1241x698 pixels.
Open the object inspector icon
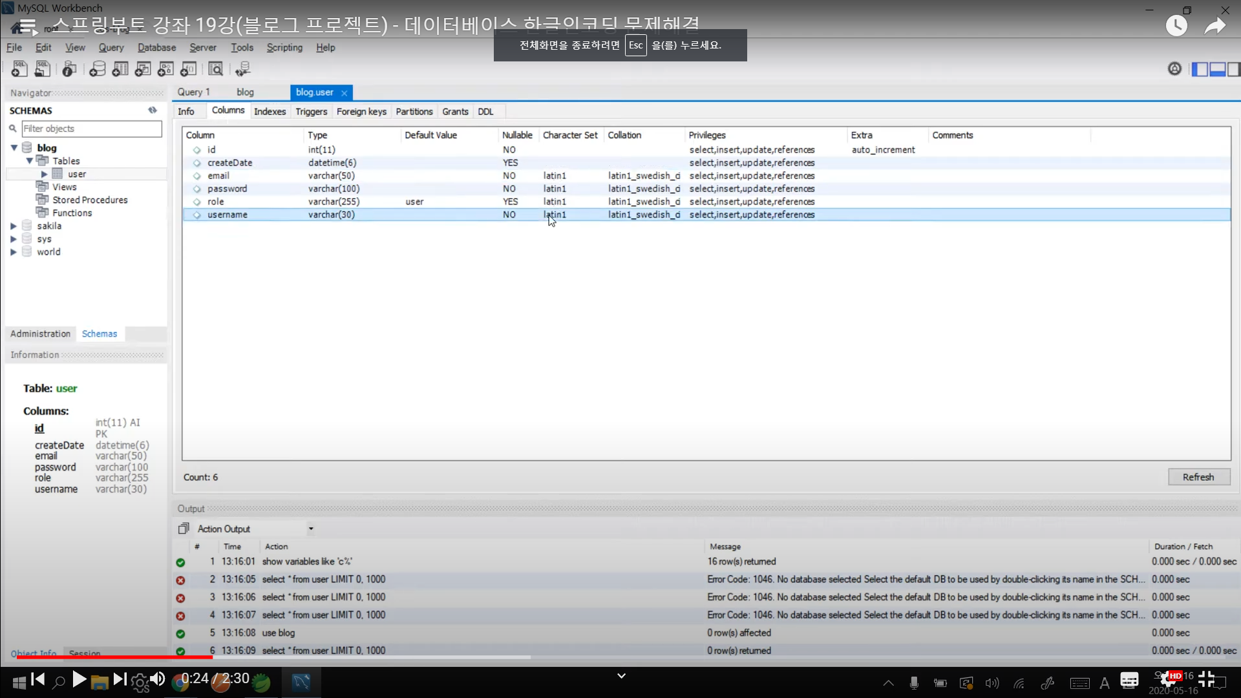click(69, 69)
